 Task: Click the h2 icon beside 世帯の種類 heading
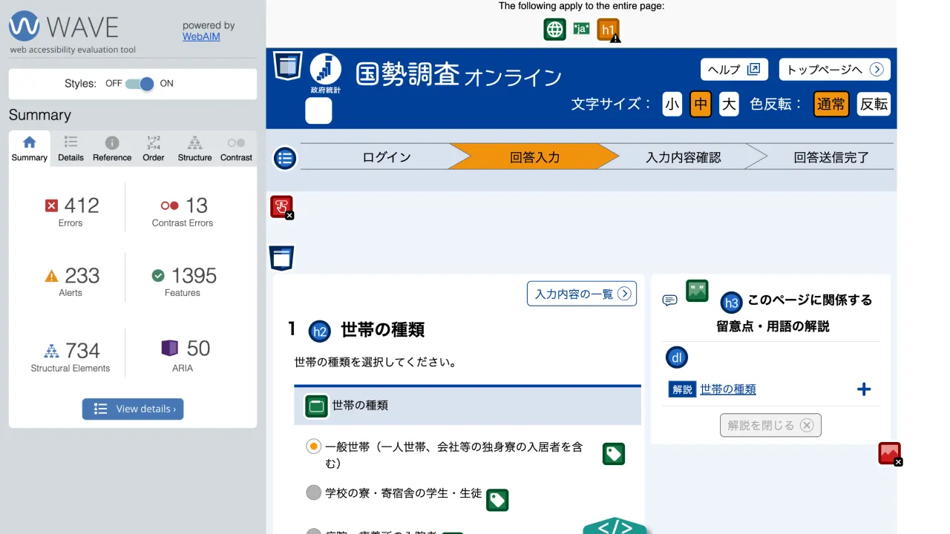pos(319,331)
